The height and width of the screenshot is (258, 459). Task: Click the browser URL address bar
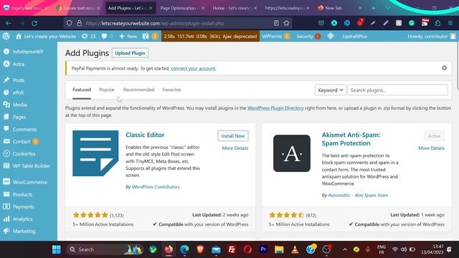click(x=179, y=23)
